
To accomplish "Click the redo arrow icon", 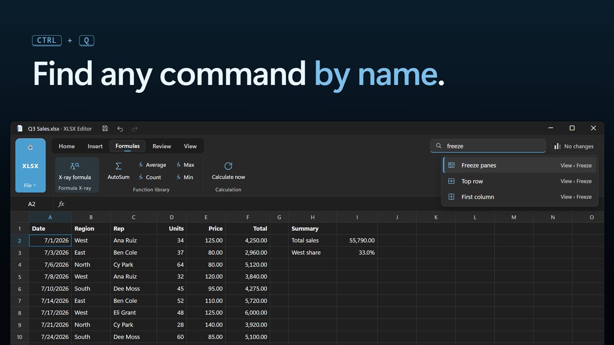I will (135, 128).
